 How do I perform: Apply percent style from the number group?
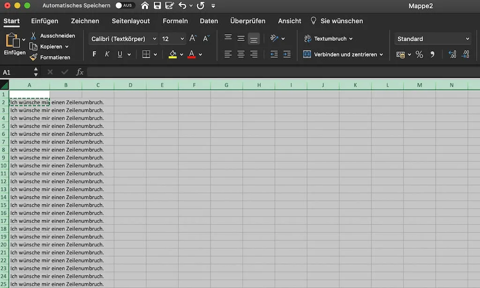pos(420,54)
